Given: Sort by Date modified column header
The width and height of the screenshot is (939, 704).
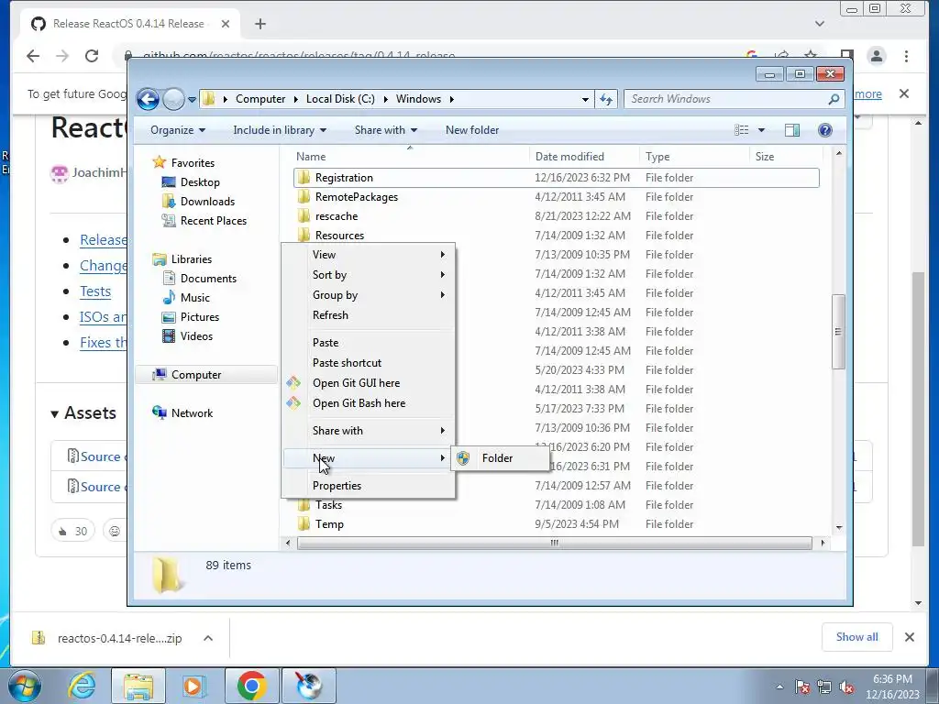Looking at the screenshot, I should [x=569, y=157].
